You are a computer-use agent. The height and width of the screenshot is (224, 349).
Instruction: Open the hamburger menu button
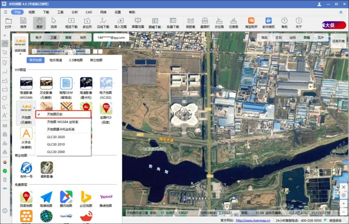tap(5, 12)
